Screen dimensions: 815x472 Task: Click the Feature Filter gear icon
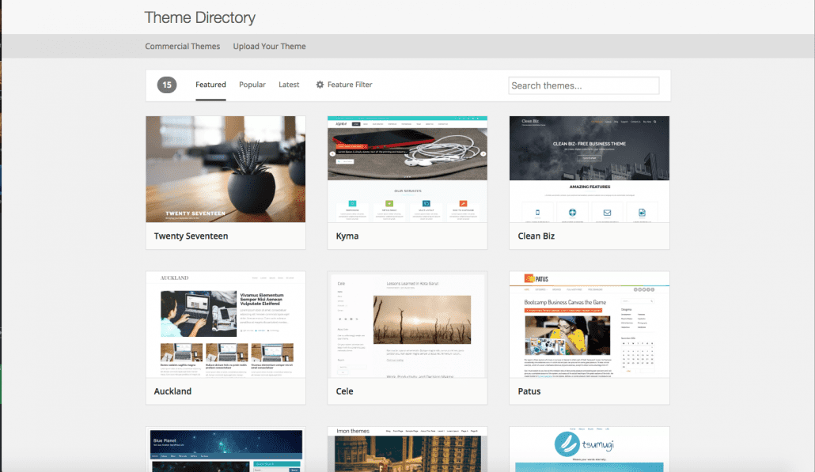click(319, 85)
